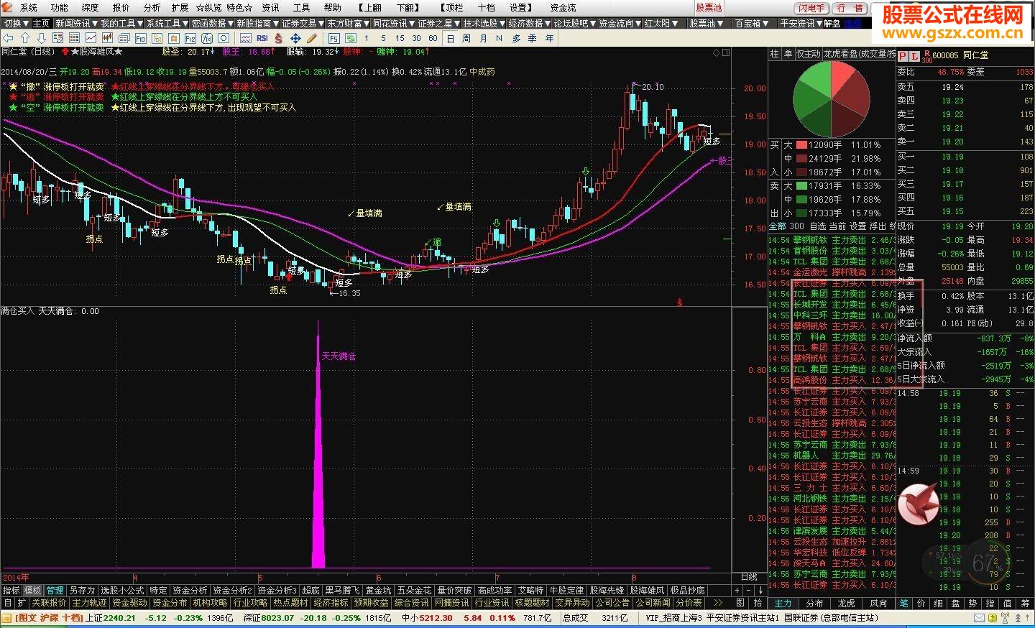Switch to candlestick chart icon
The image size is (1035, 628).
pos(107,38)
